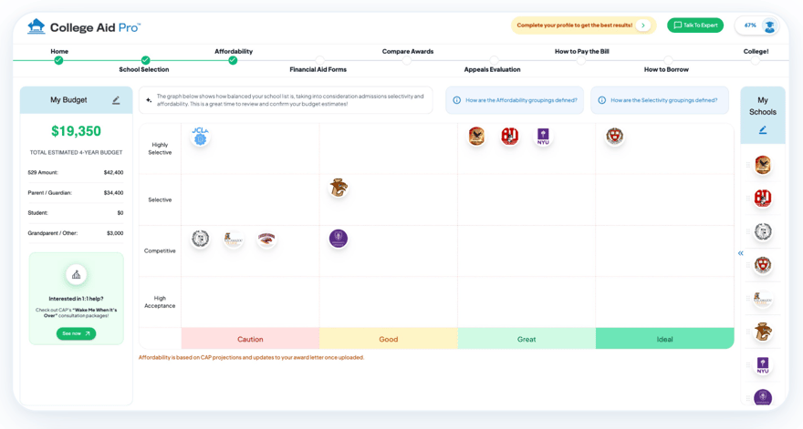Select the Financial Aid Forms step circle
The image size is (803, 429).
[x=319, y=60]
